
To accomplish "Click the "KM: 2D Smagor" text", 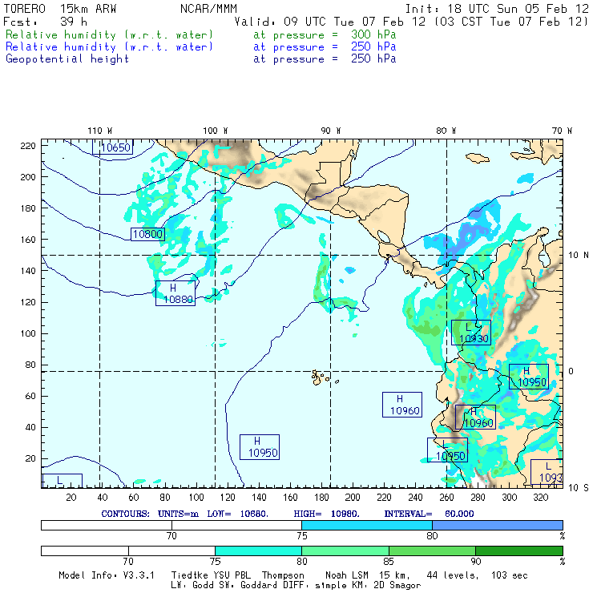I will pyautogui.click(x=385, y=586).
